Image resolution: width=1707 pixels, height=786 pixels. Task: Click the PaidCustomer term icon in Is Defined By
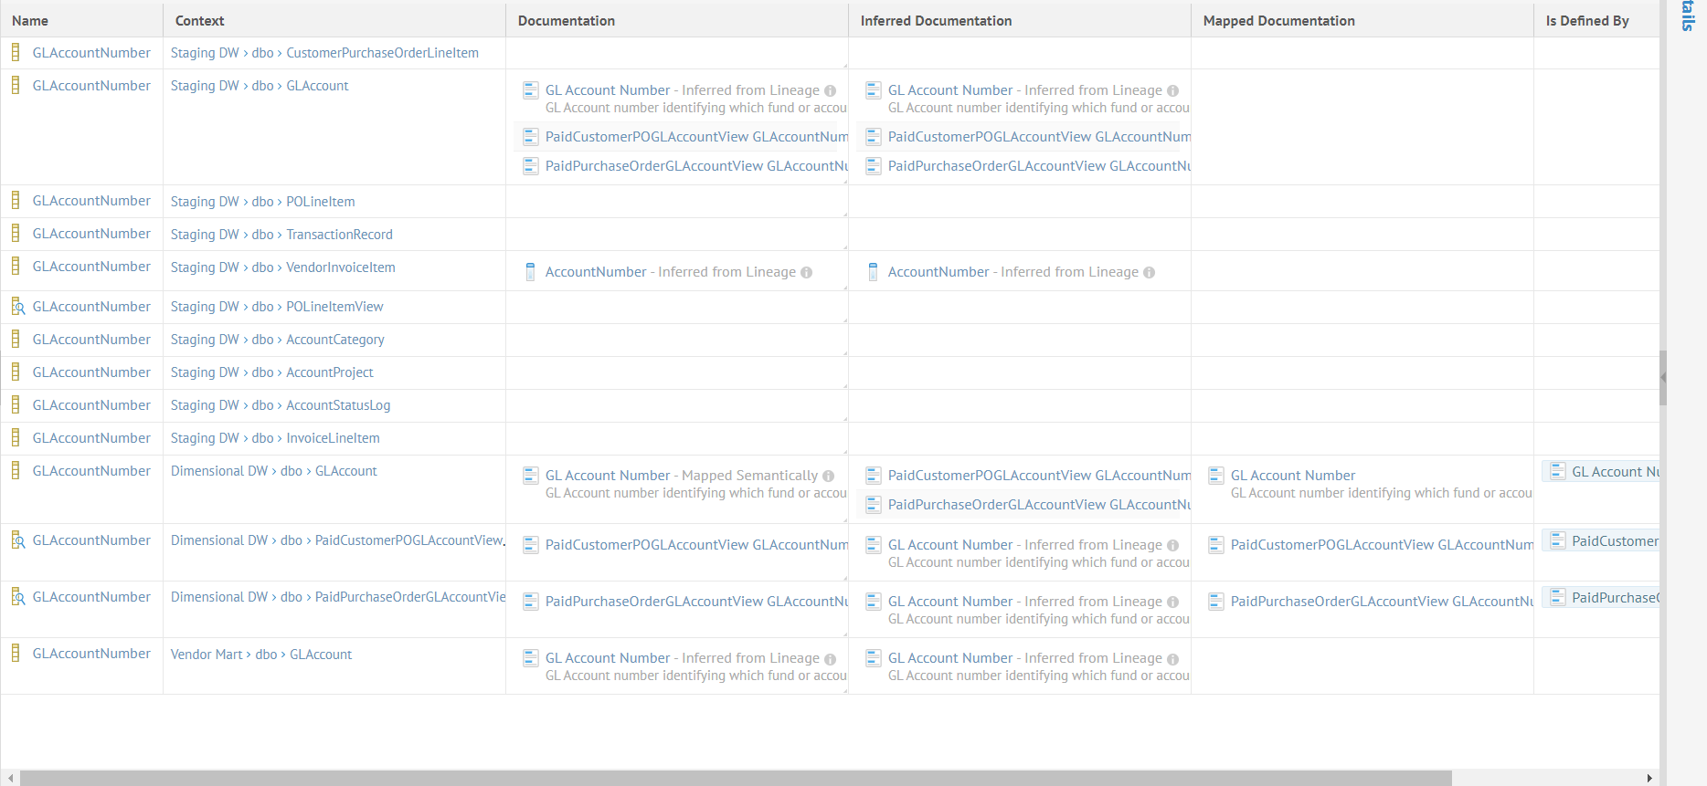click(x=1557, y=541)
